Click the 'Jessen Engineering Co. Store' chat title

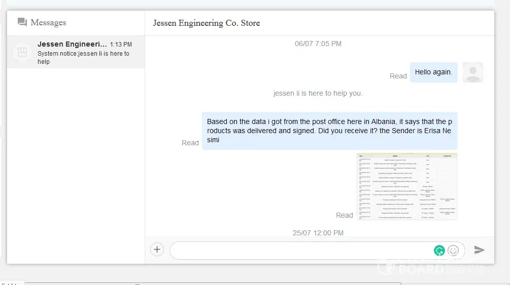pyautogui.click(x=207, y=23)
